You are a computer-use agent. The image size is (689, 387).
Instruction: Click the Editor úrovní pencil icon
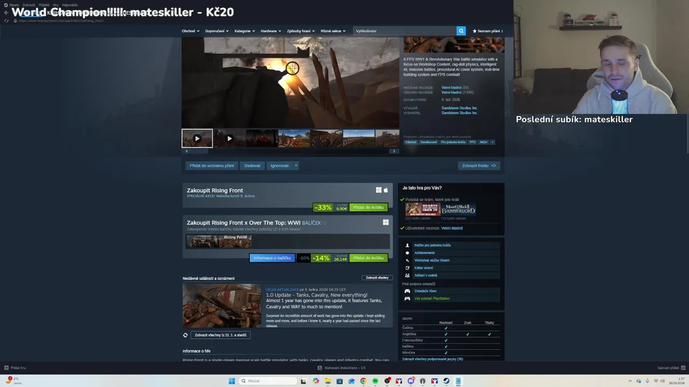click(x=407, y=268)
